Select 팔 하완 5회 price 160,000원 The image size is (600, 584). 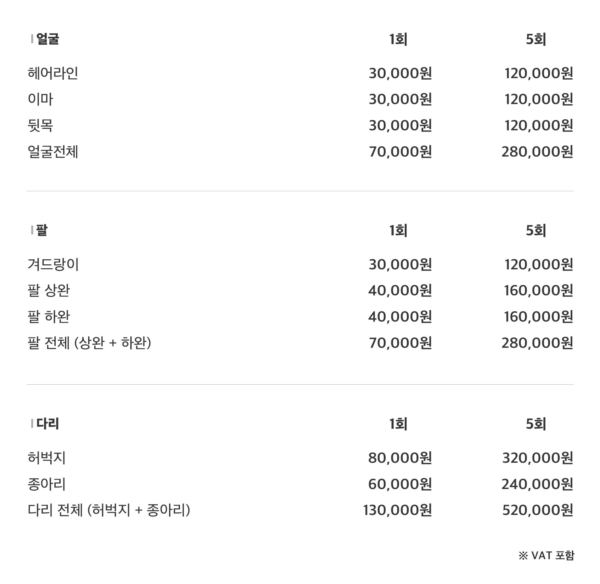click(x=538, y=317)
